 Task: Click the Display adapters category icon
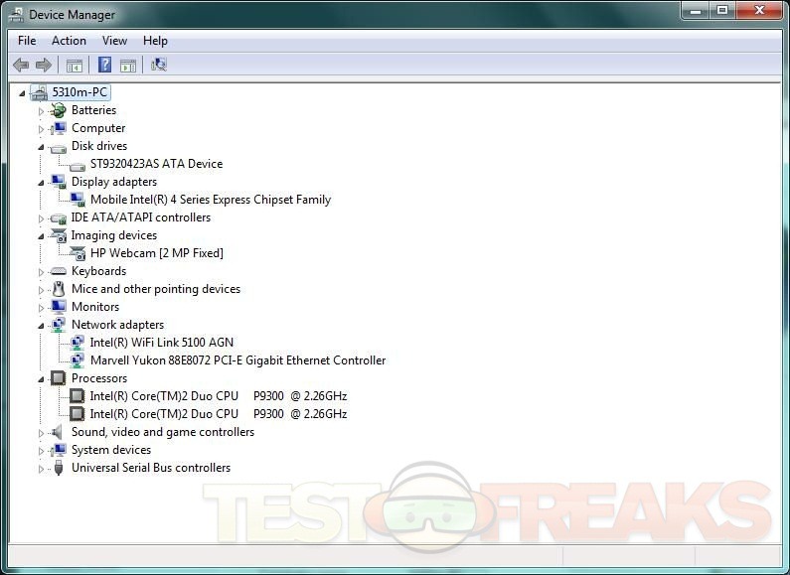point(59,182)
